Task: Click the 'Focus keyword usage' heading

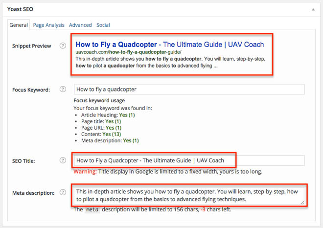Action: (99, 100)
